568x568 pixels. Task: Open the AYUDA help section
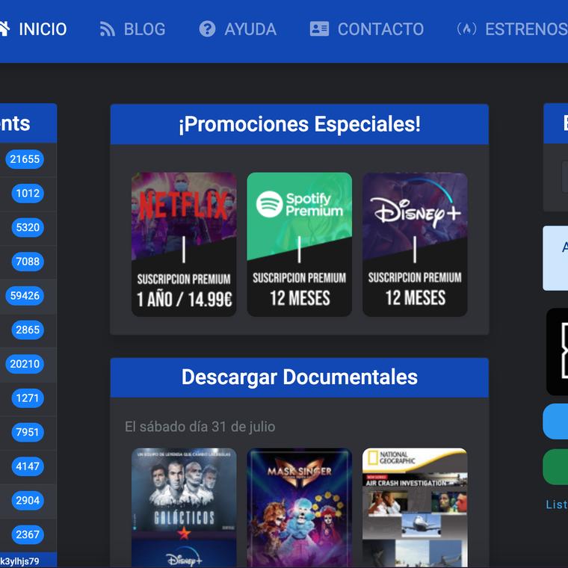pos(250,29)
